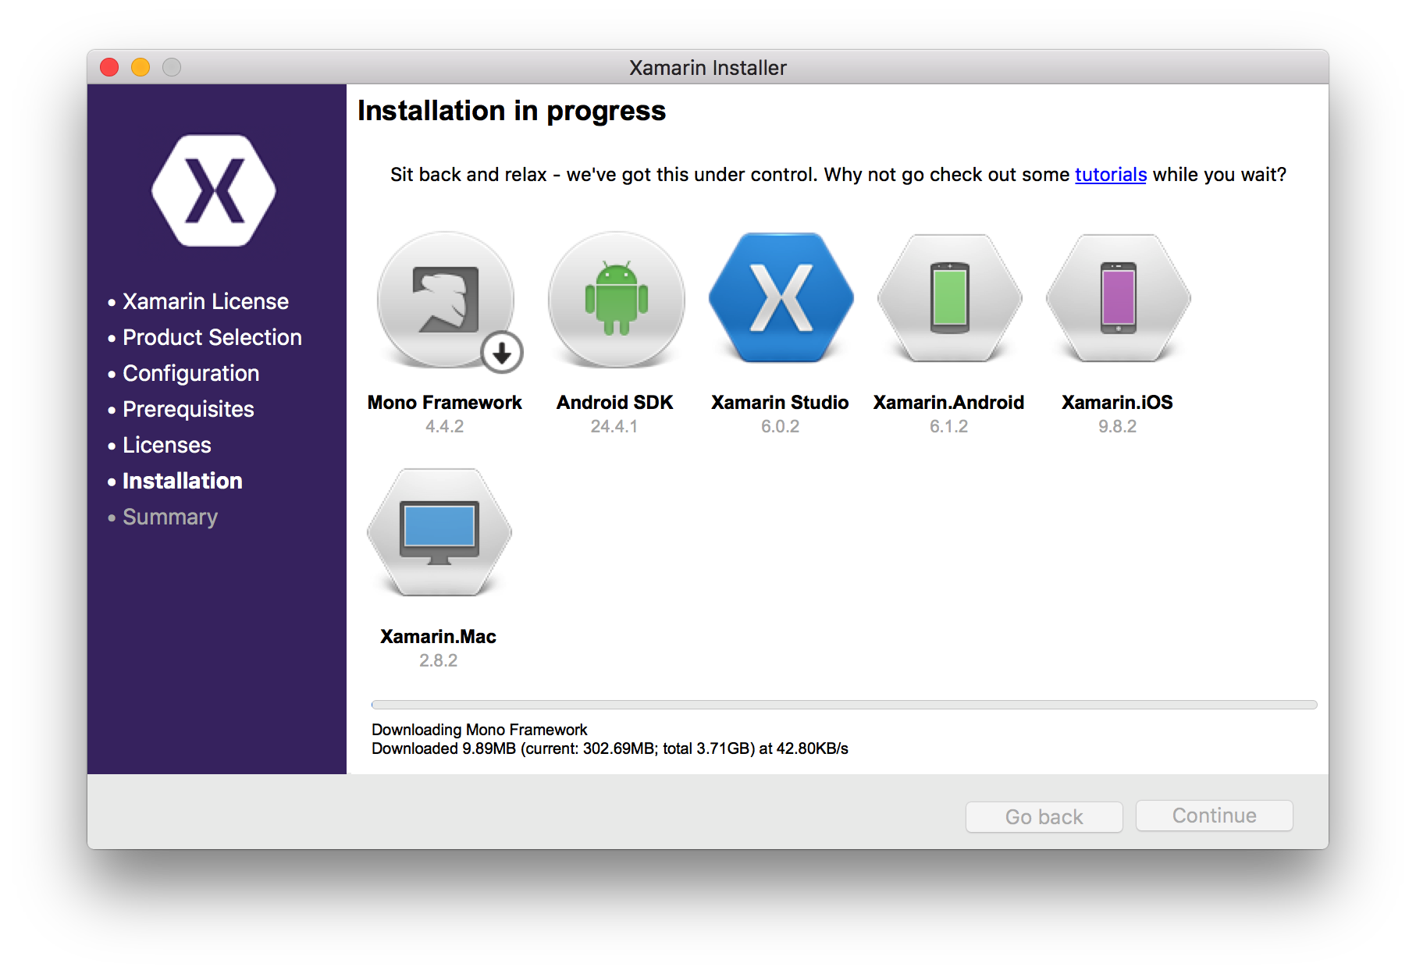This screenshot has width=1416, height=974.
Task: Open the tutorials link
Action: pyautogui.click(x=1110, y=175)
